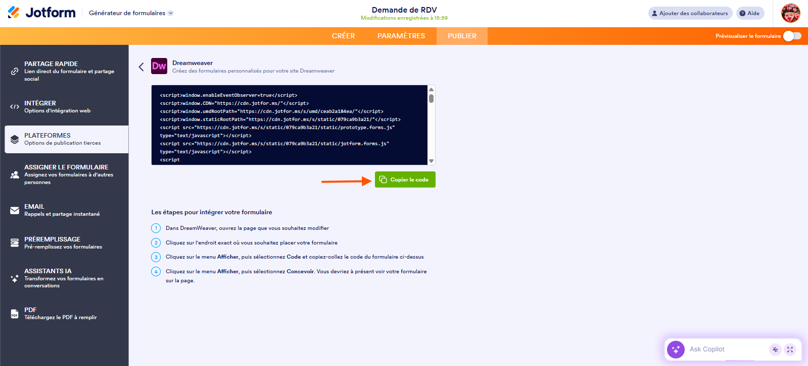Click the Partage rapide link icon
Image resolution: width=808 pixels, height=366 pixels.
click(15, 71)
